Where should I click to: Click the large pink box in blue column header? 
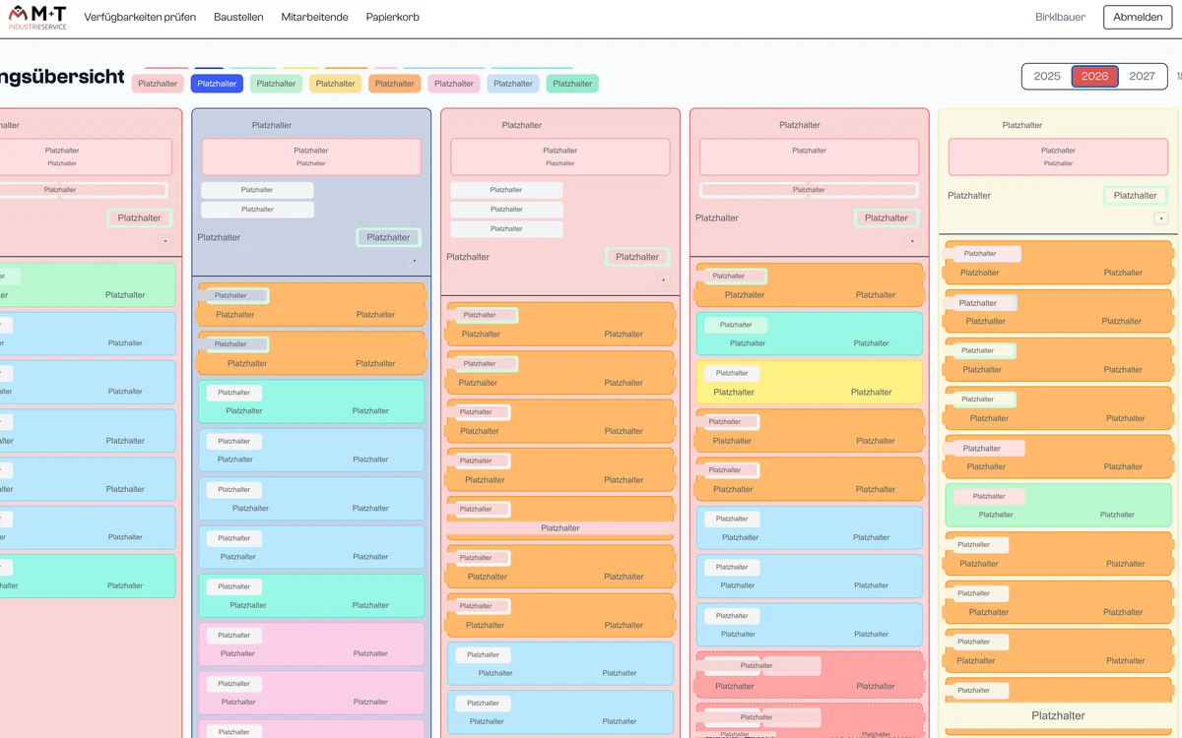pos(311,156)
